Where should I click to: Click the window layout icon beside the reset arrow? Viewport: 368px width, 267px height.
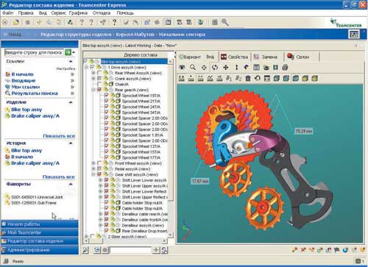point(267,78)
